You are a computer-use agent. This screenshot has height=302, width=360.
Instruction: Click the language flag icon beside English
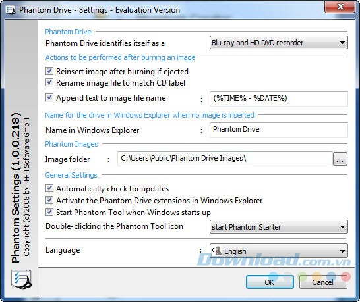coord(216,251)
